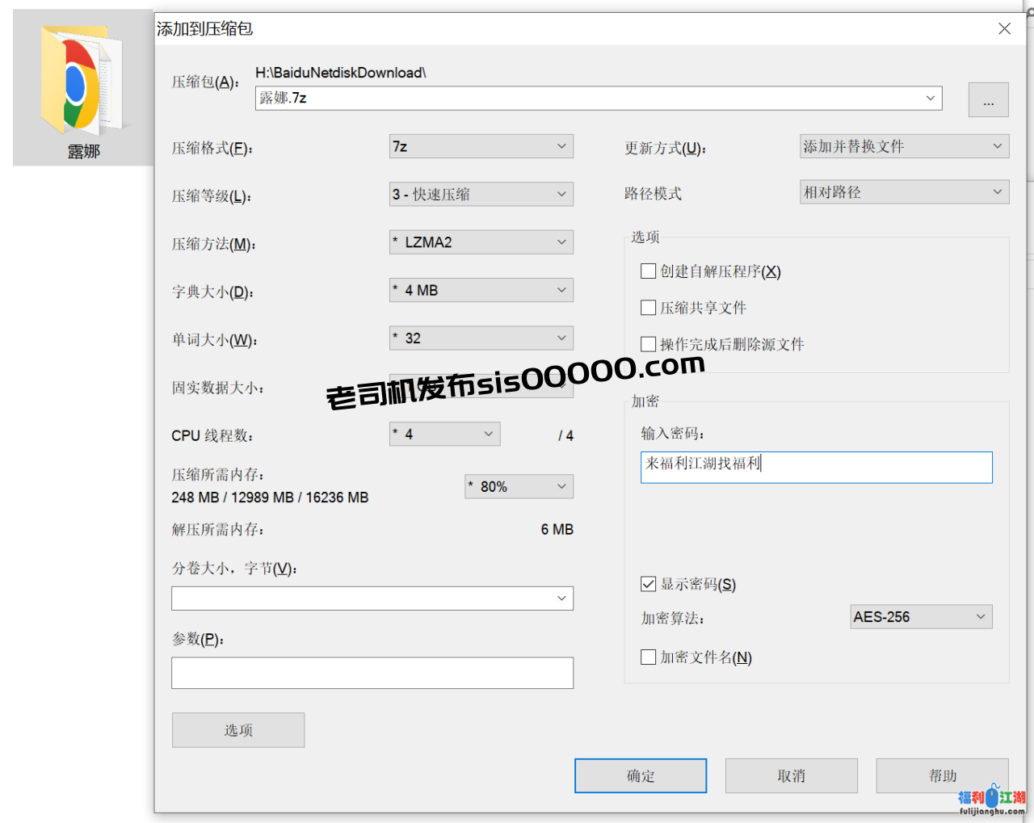Open the 更新方式 dropdown
Screen dimensions: 1034x823
coord(904,146)
